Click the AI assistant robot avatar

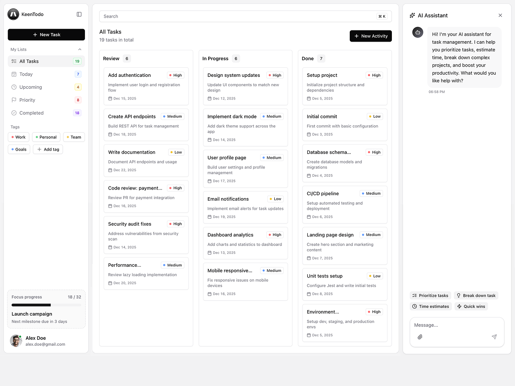point(418,32)
